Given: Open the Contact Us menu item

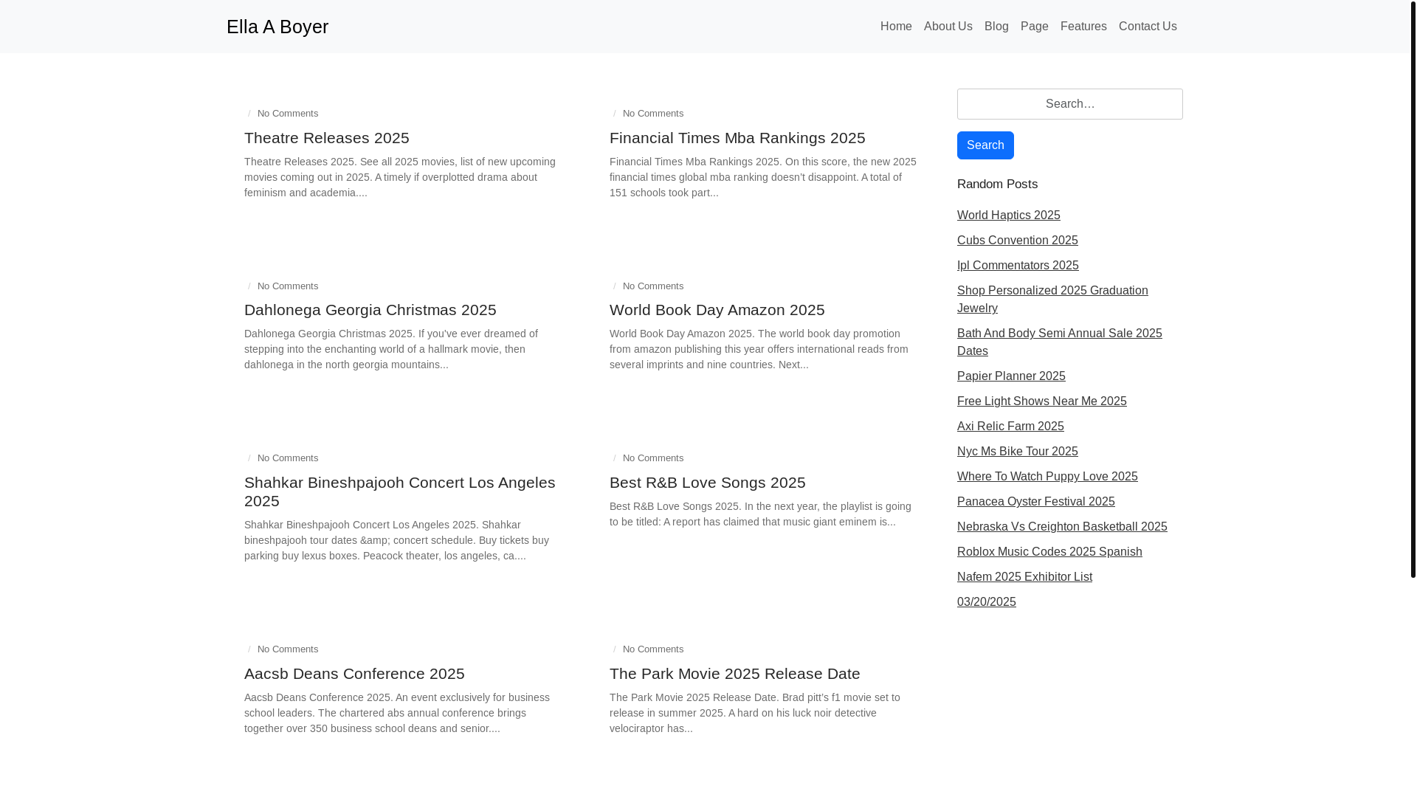Looking at the screenshot, I should point(1148,27).
